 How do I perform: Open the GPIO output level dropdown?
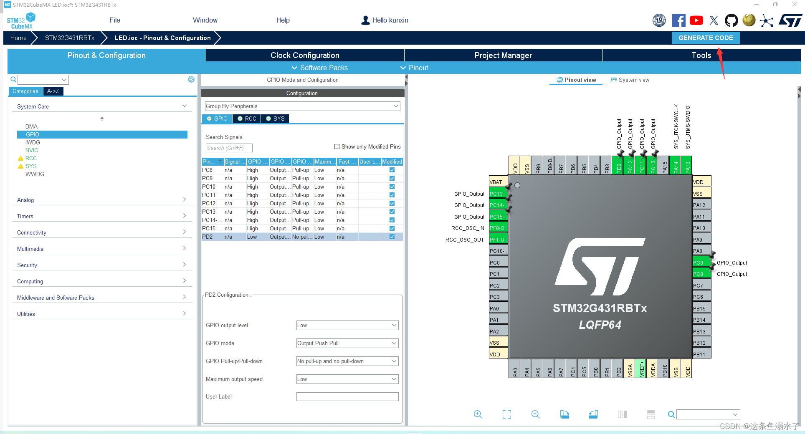tap(347, 325)
